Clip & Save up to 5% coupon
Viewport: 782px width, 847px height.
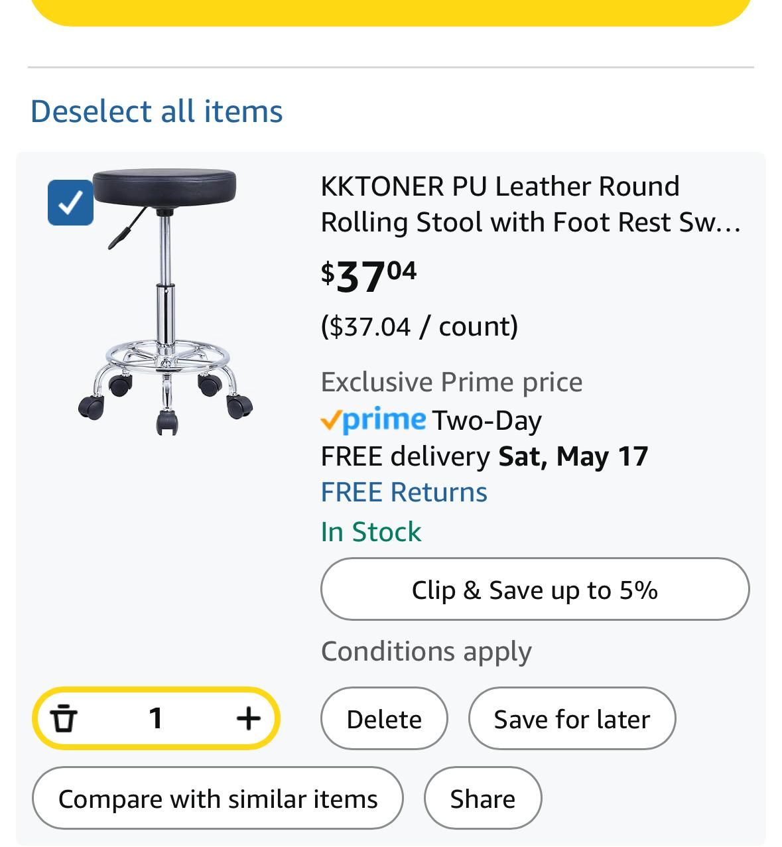click(x=535, y=589)
